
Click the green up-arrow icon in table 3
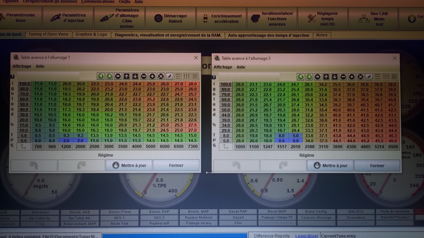click(x=300, y=77)
